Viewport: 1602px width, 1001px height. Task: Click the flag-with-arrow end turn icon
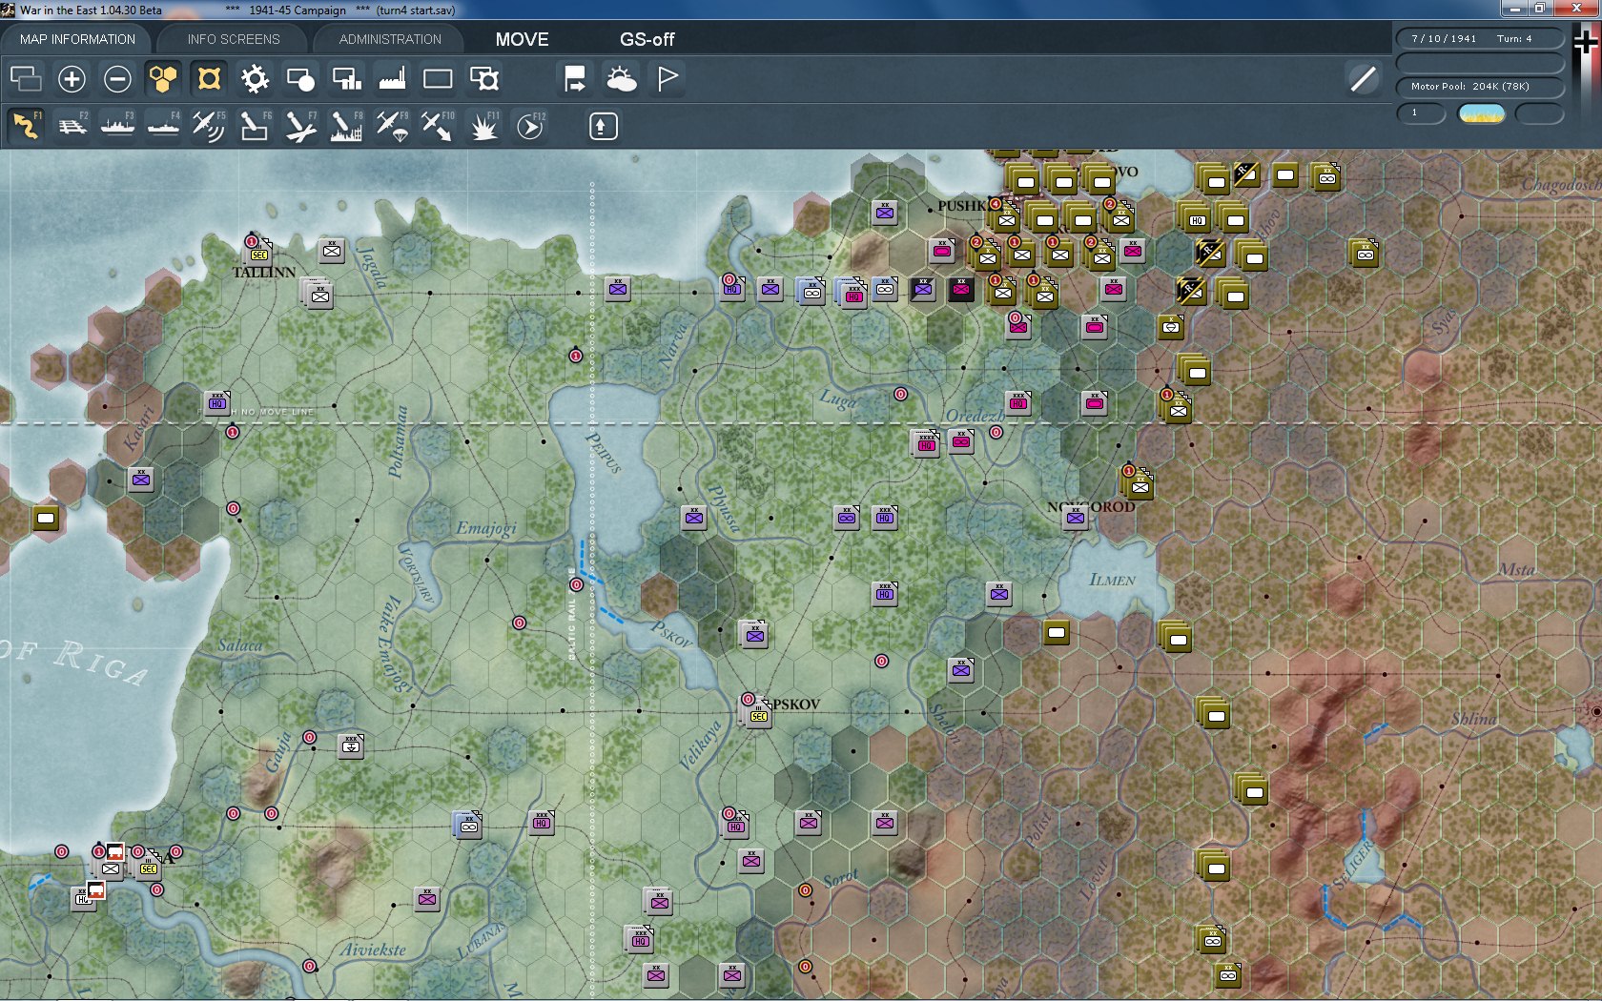click(x=575, y=78)
